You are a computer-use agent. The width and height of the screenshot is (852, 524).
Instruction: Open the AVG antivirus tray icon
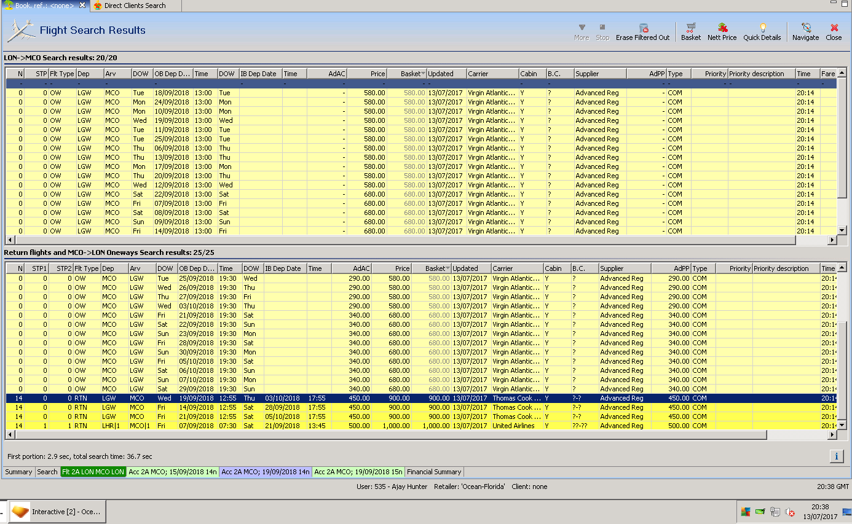point(745,512)
